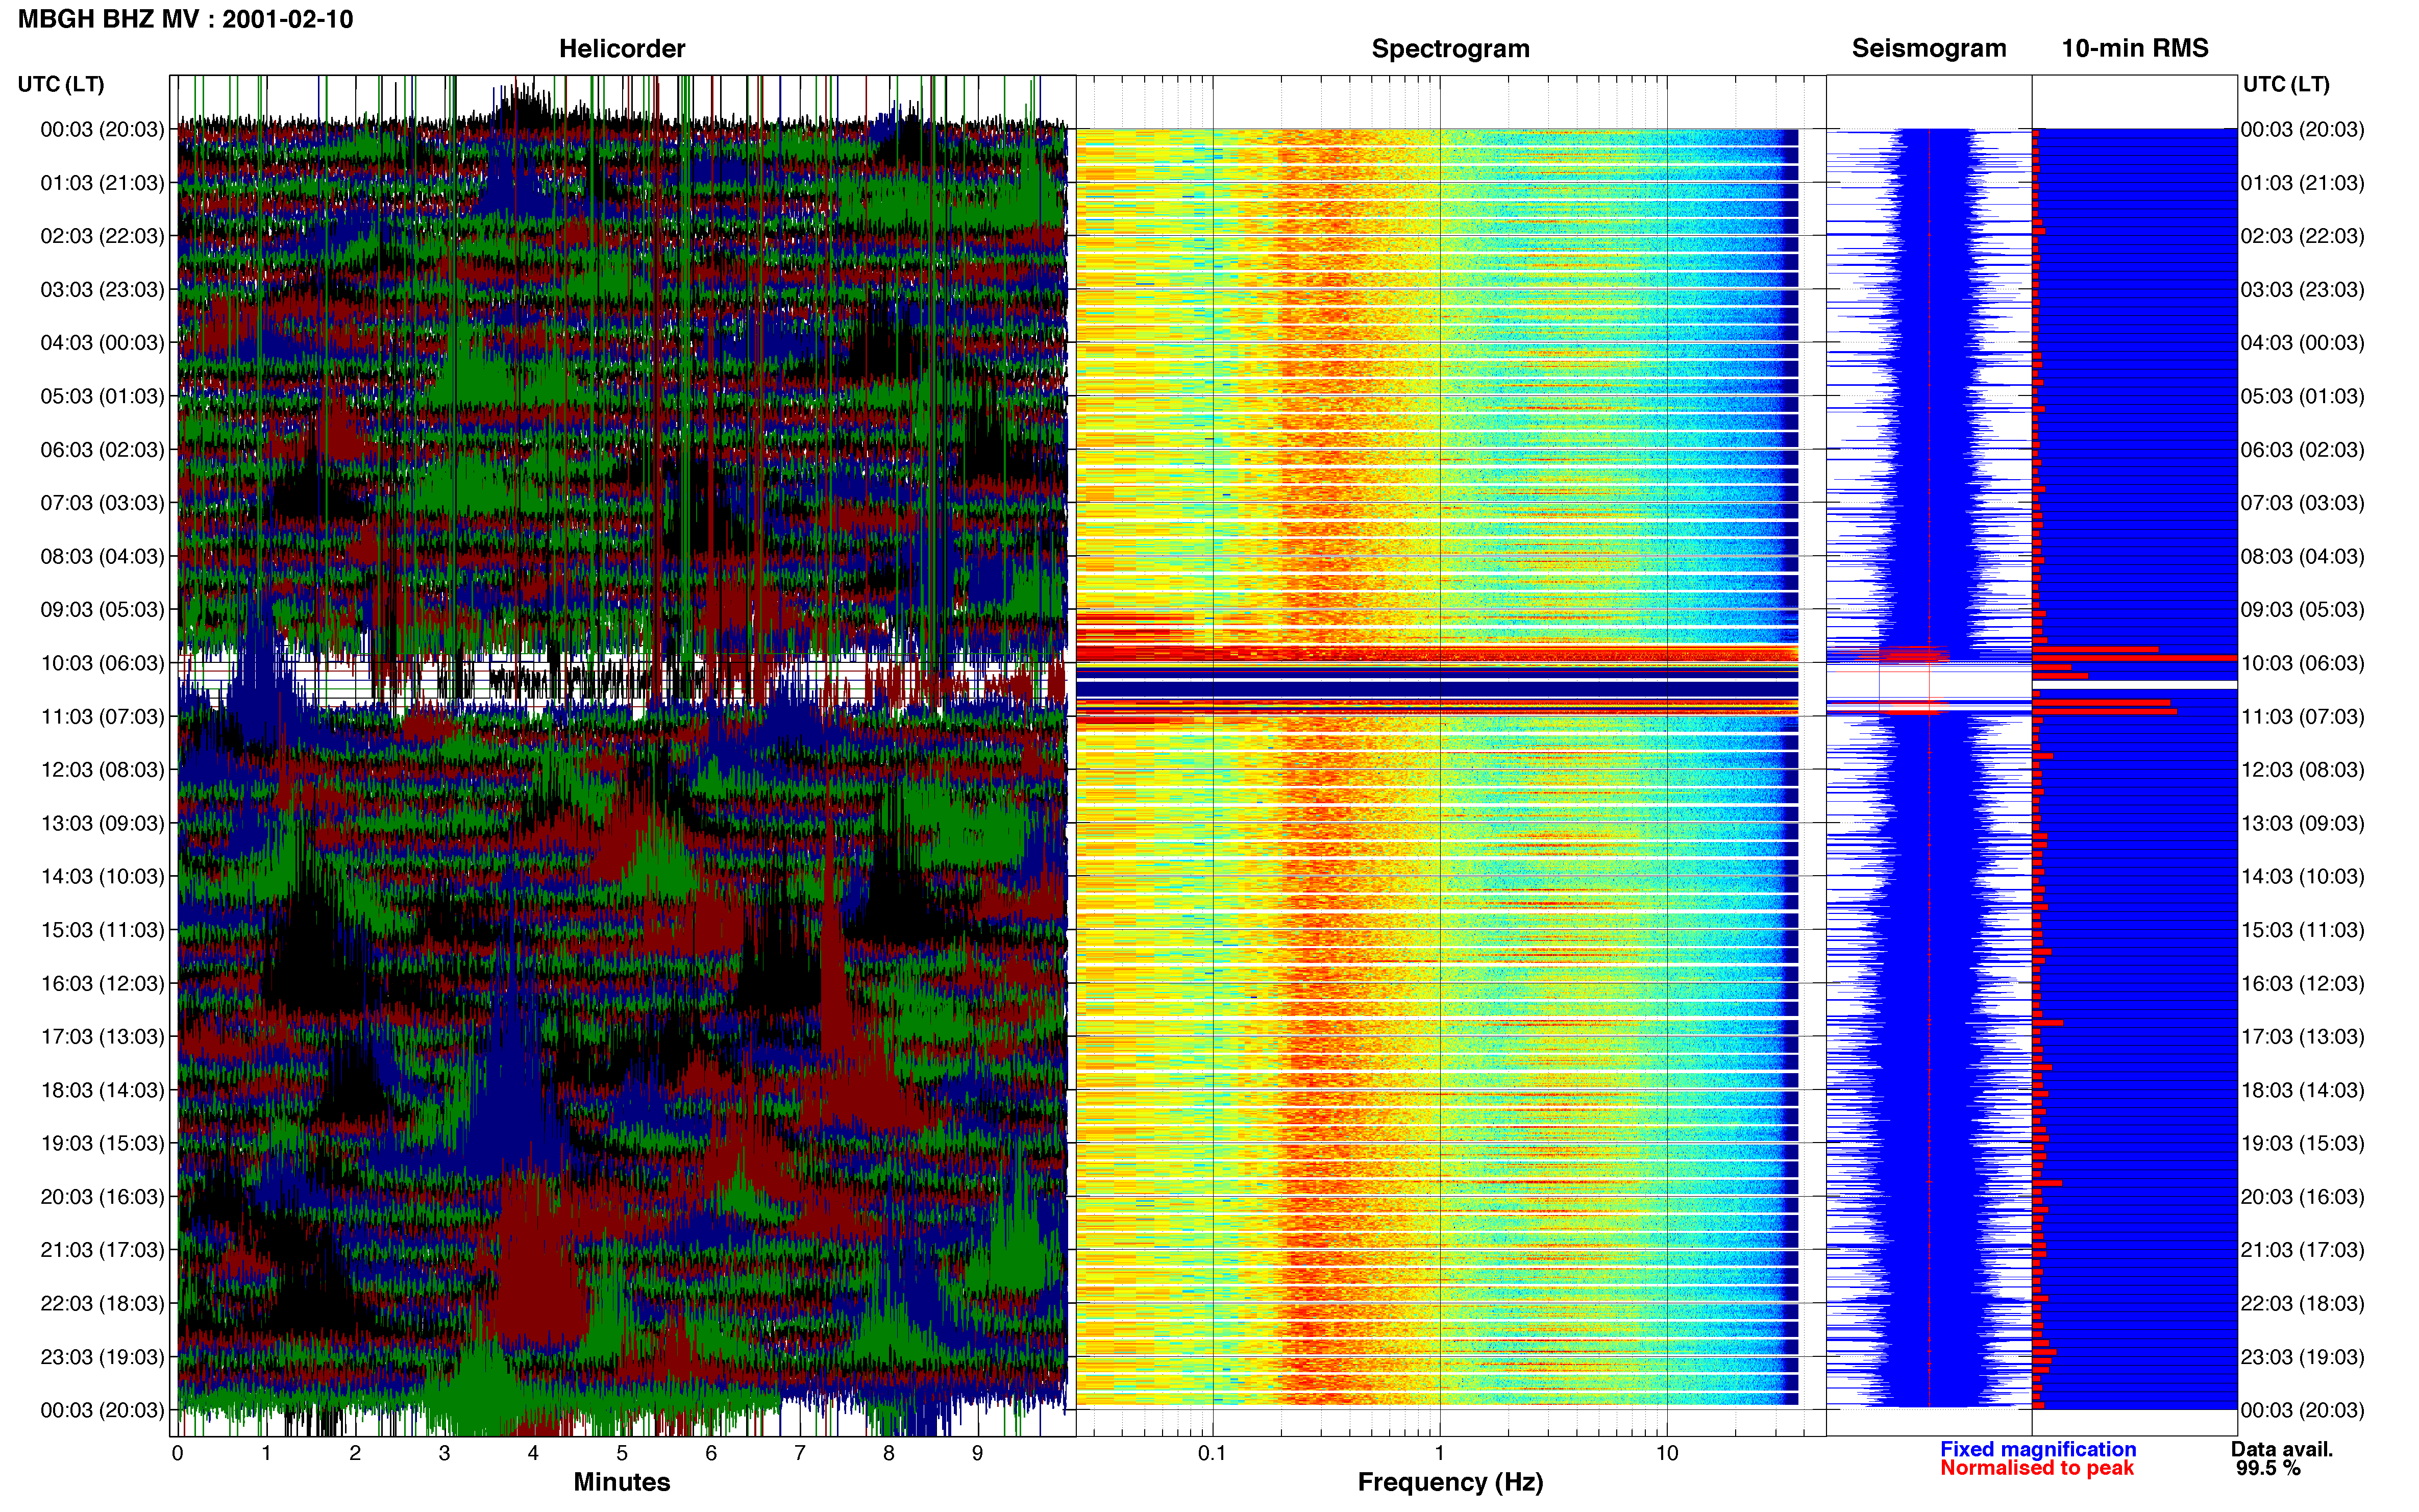The image size is (2419, 1512).
Task: Click the left time label '17:03 (13:03)'
Action: [x=102, y=1037]
